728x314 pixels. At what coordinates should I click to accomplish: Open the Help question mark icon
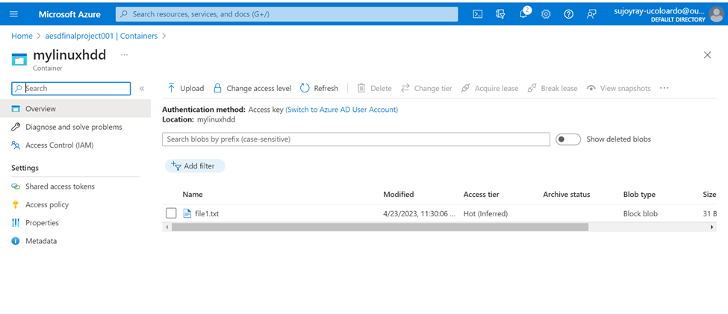point(569,14)
